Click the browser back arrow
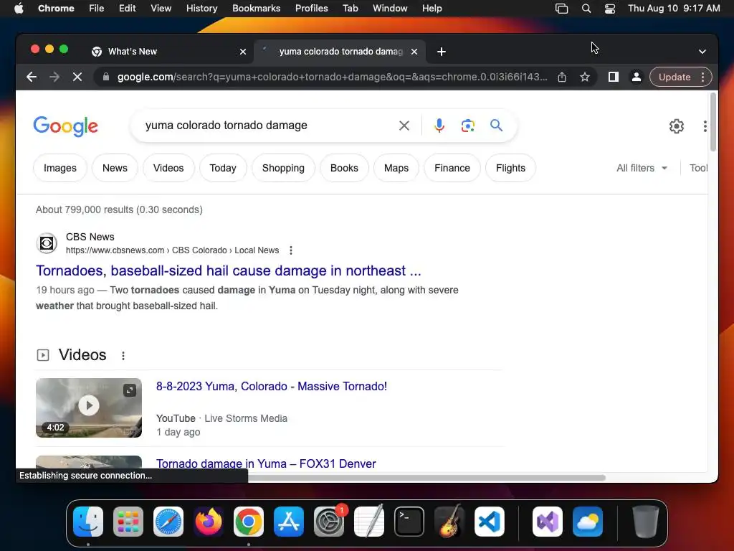Screen dimensions: 734x551 pyautogui.click(x=32, y=77)
